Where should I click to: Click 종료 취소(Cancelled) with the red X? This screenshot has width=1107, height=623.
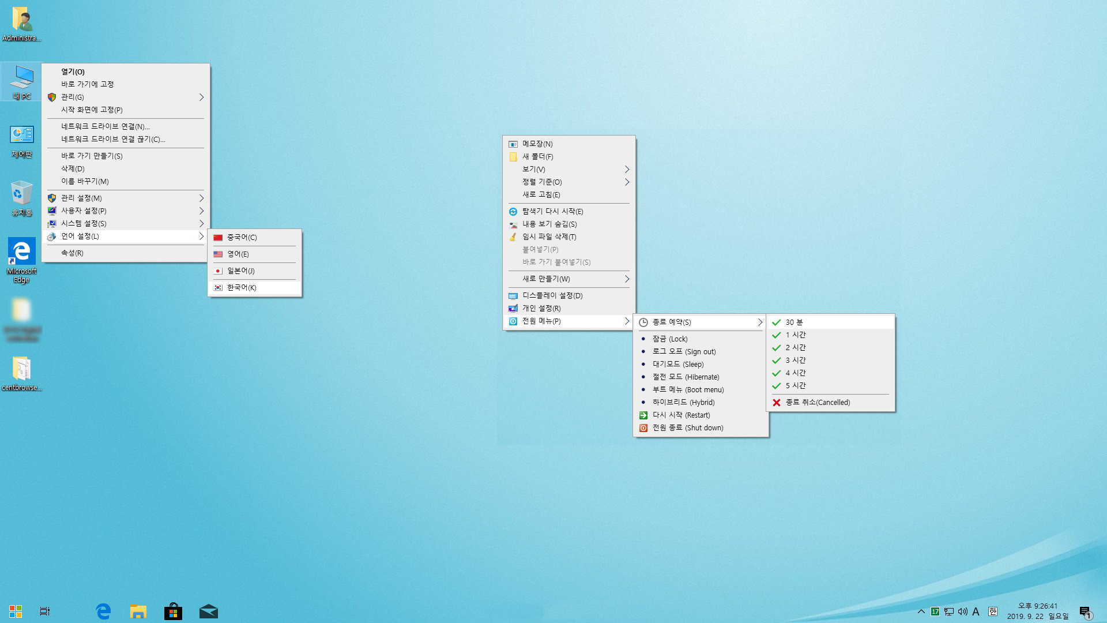830,402
